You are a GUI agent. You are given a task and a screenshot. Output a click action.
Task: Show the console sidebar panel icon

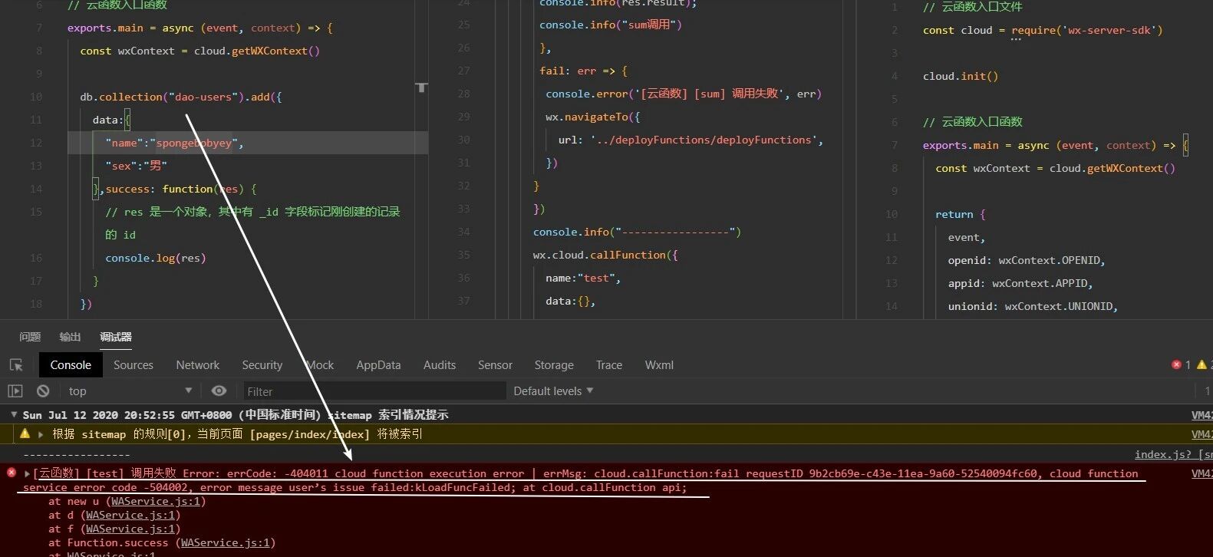[15, 391]
